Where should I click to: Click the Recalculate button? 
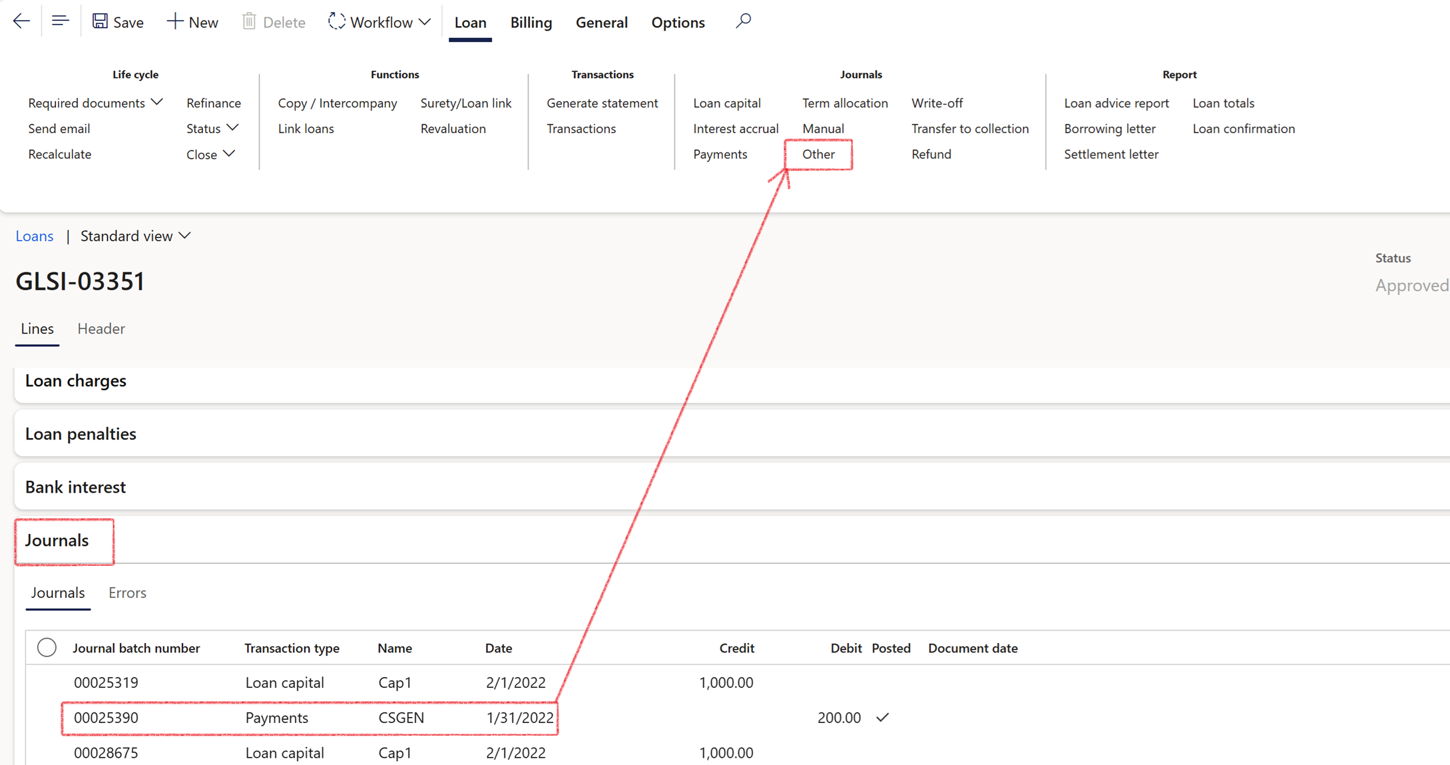pyautogui.click(x=60, y=154)
